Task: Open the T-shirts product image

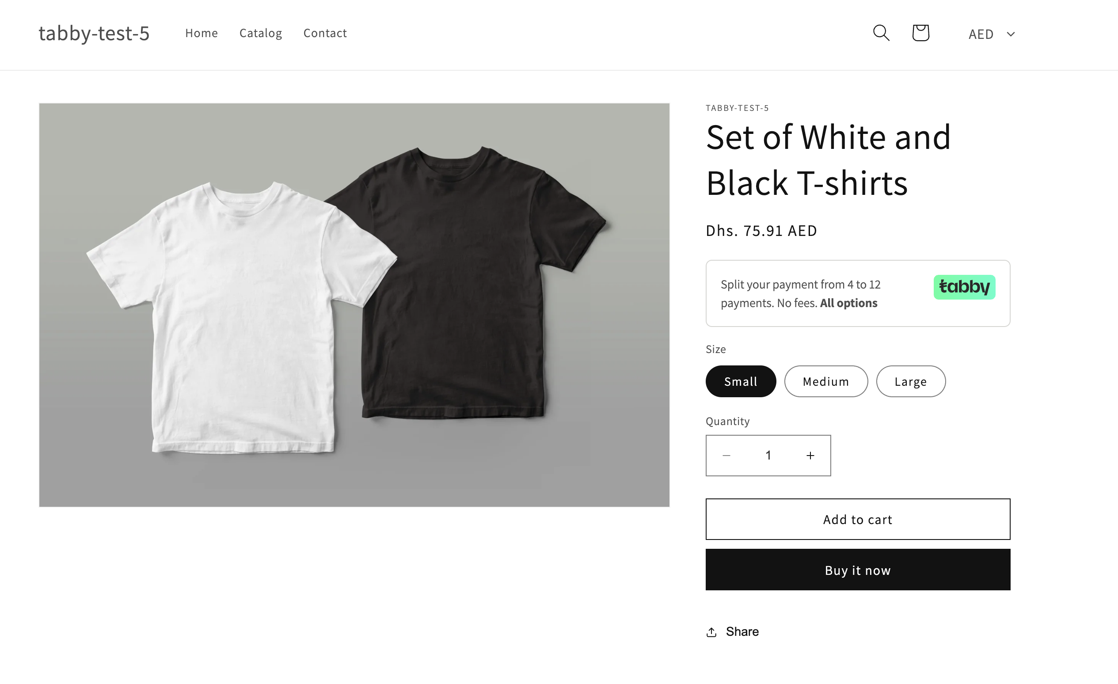Action: click(354, 305)
